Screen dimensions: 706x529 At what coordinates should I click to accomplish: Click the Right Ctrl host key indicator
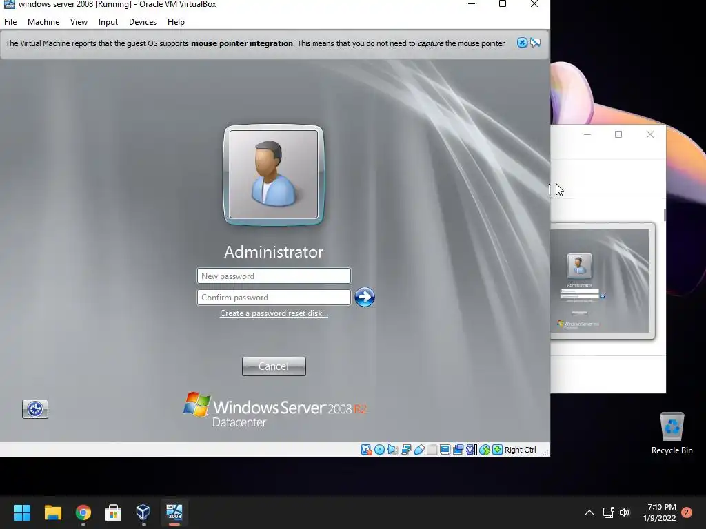[521, 450]
